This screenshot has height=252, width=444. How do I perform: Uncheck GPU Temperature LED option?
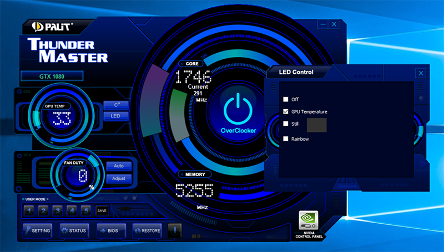pyautogui.click(x=286, y=111)
